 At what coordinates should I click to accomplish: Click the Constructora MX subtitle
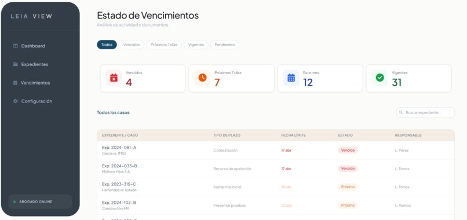pyautogui.click(x=115, y=208)
